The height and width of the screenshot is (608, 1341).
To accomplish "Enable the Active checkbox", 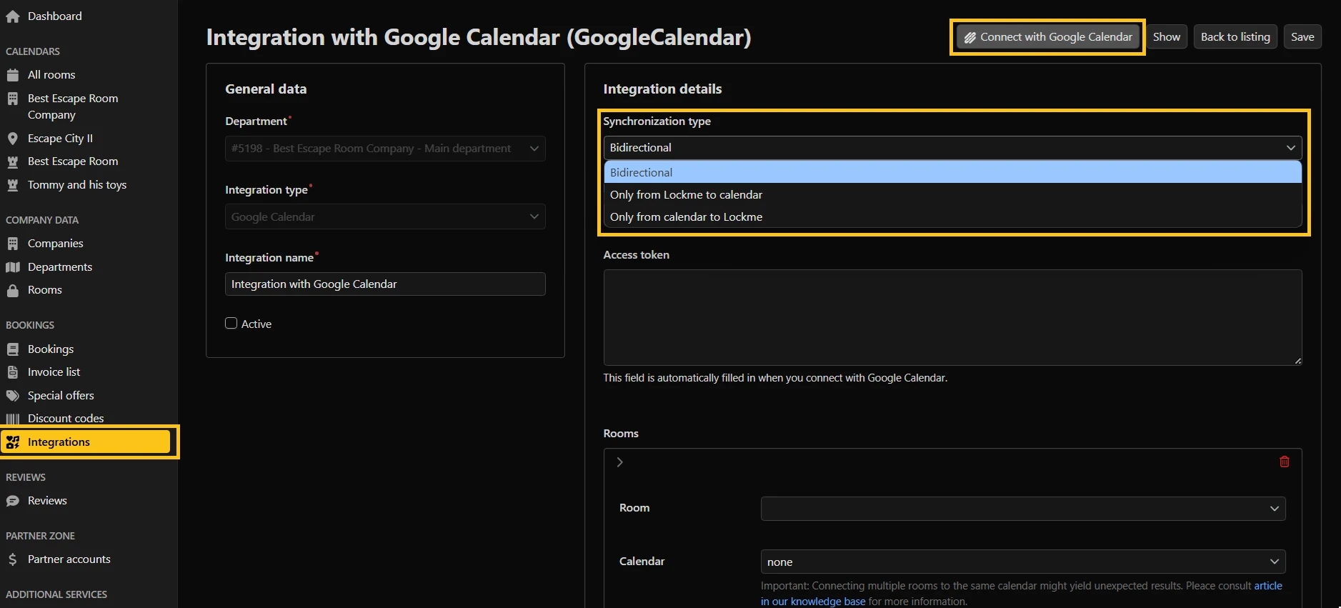I will click(231, 324).
